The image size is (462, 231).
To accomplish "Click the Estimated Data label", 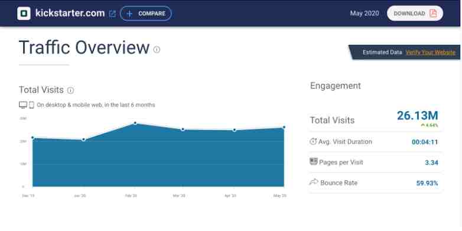I will pyautogui.click(x=382, y=53).
